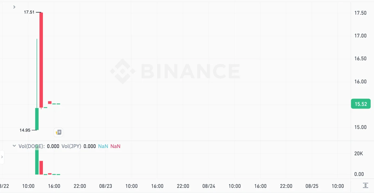Expand the chevron at the chart's top-left
Screen dimensions: 374x193
14,7
